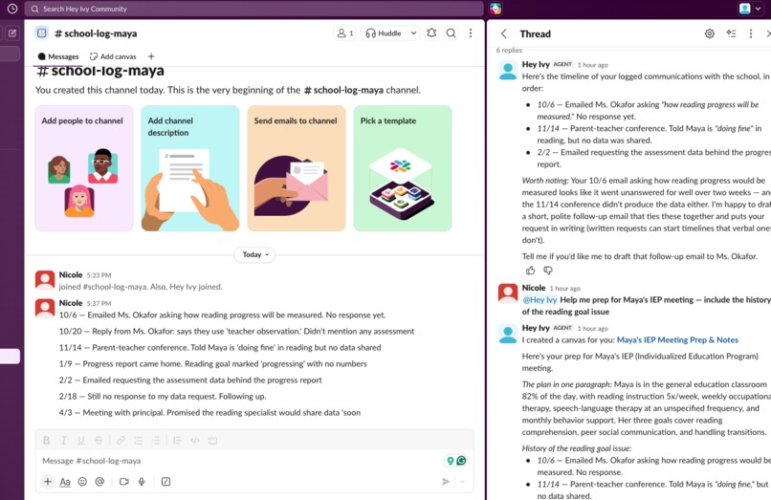771x500 pixels.
Task: Select the Add canvas tab
Action: click(113, 56)
